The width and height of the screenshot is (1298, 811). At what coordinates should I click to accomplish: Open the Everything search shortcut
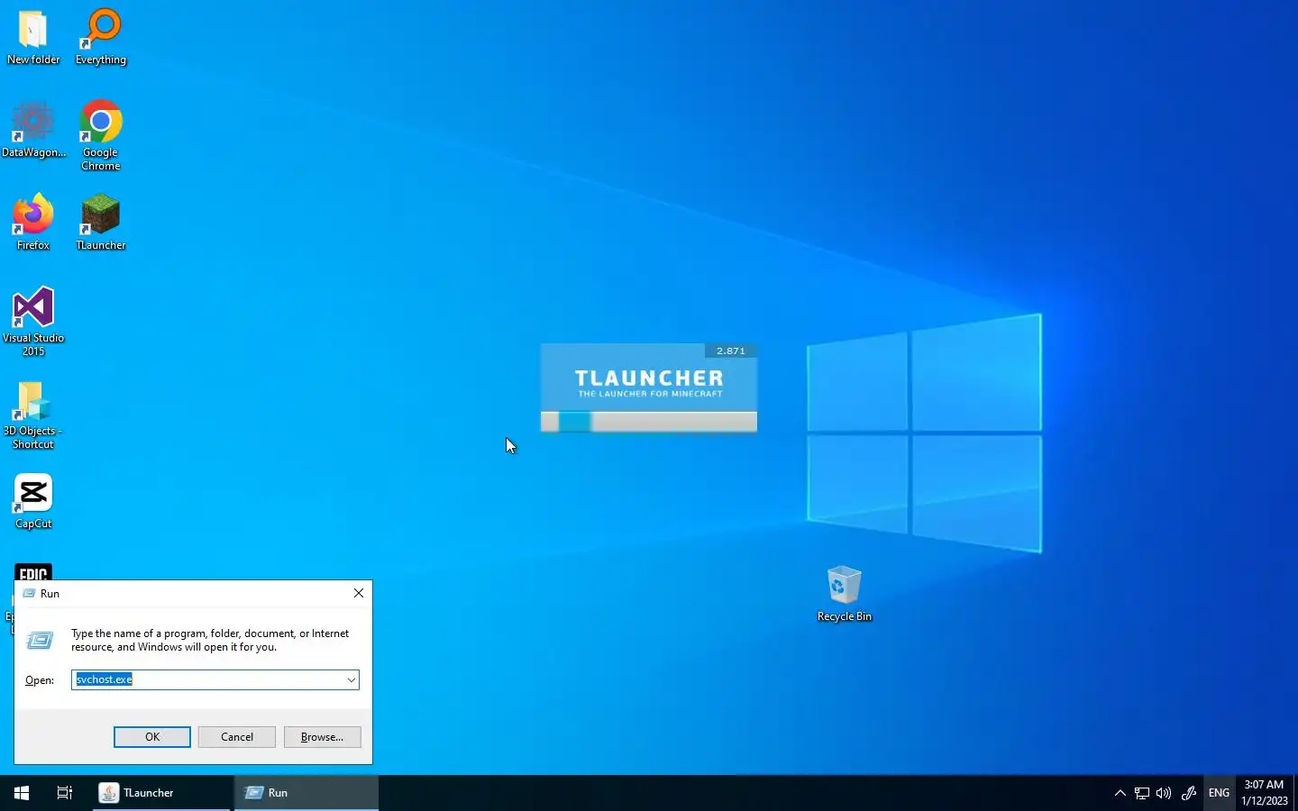coord(101,38)
